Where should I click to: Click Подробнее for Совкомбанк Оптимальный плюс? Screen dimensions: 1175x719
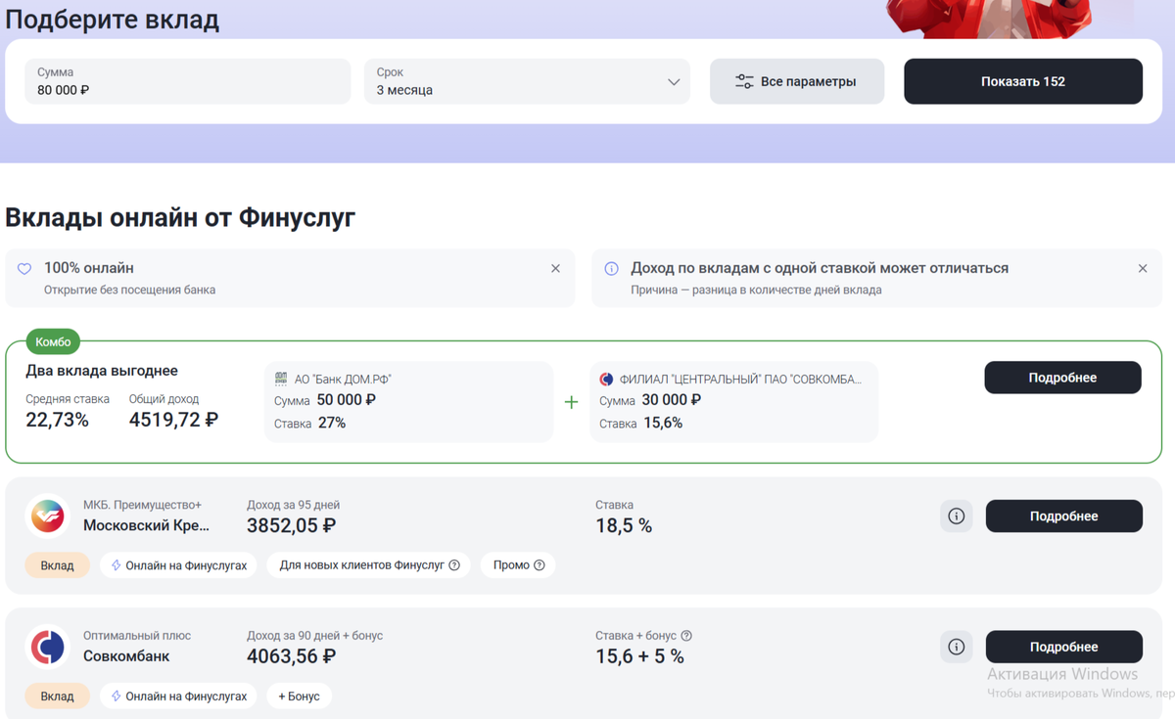click(1064, 647)
